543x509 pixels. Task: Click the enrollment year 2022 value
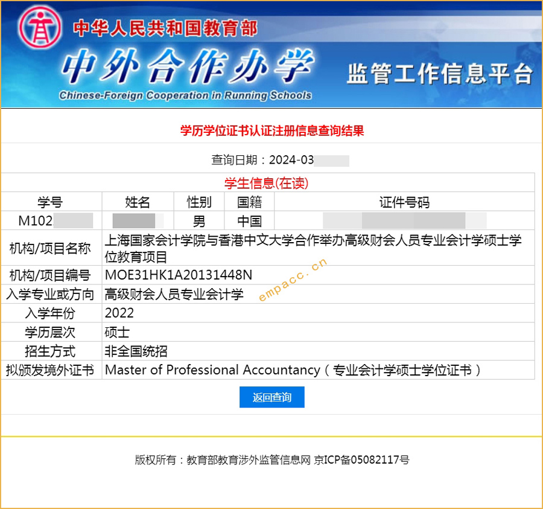(x=119, y=313)
